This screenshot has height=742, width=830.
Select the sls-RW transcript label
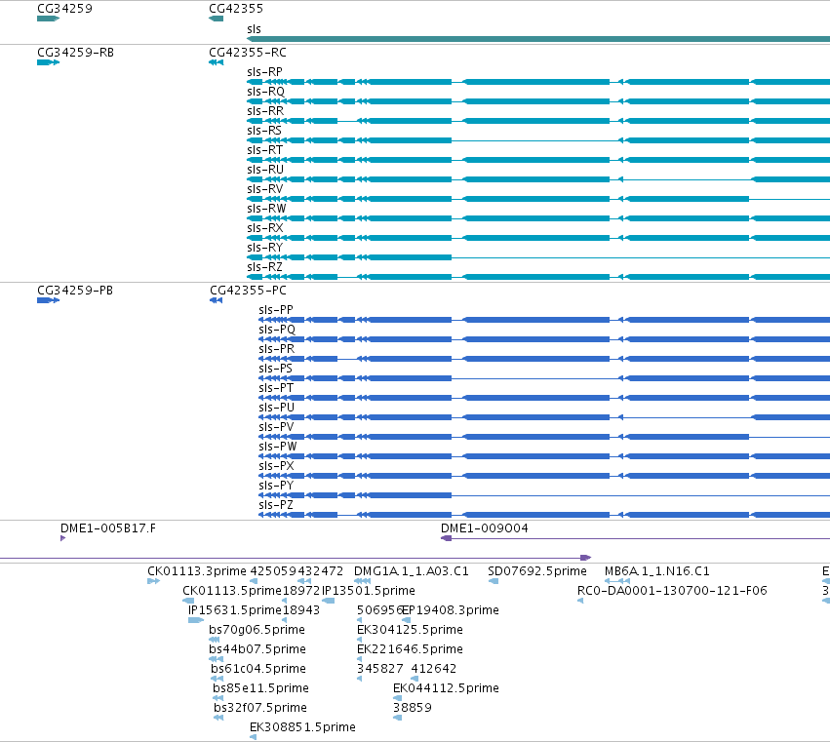[x=266, y=209]
